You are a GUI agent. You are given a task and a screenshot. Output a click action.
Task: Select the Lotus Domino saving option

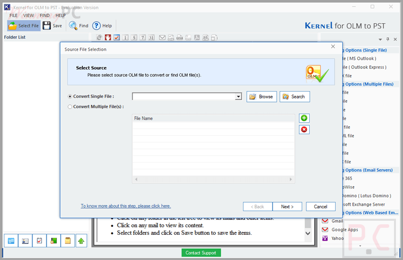pos(367,196)
